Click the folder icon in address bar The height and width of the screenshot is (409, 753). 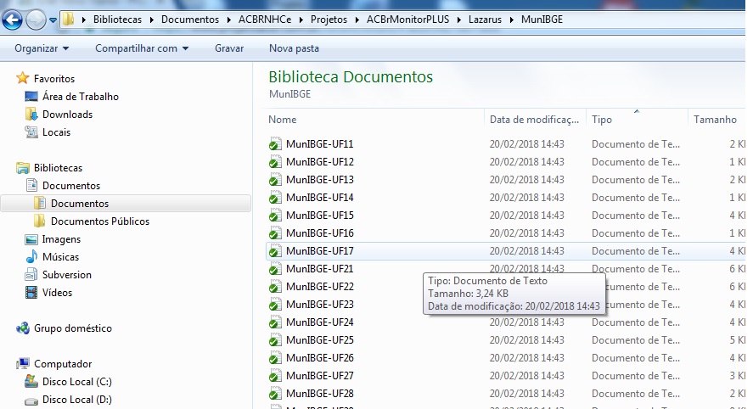(x=69, y=20)
